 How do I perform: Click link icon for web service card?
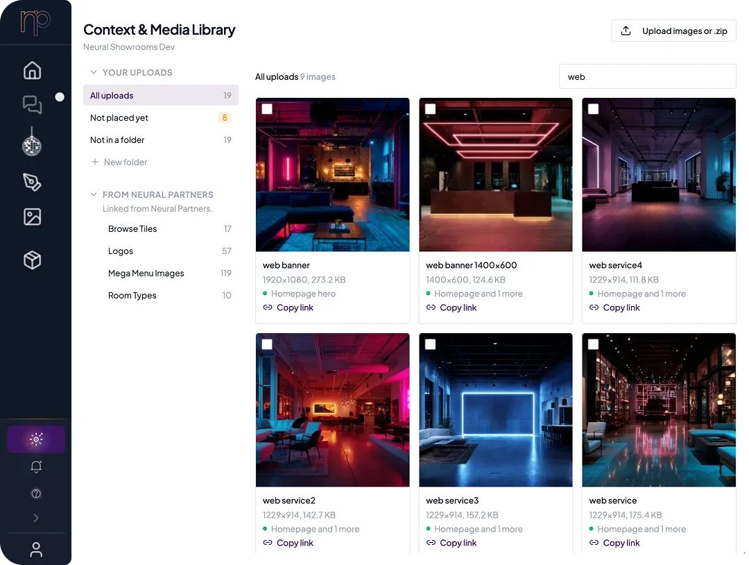[x=594, y=543]
